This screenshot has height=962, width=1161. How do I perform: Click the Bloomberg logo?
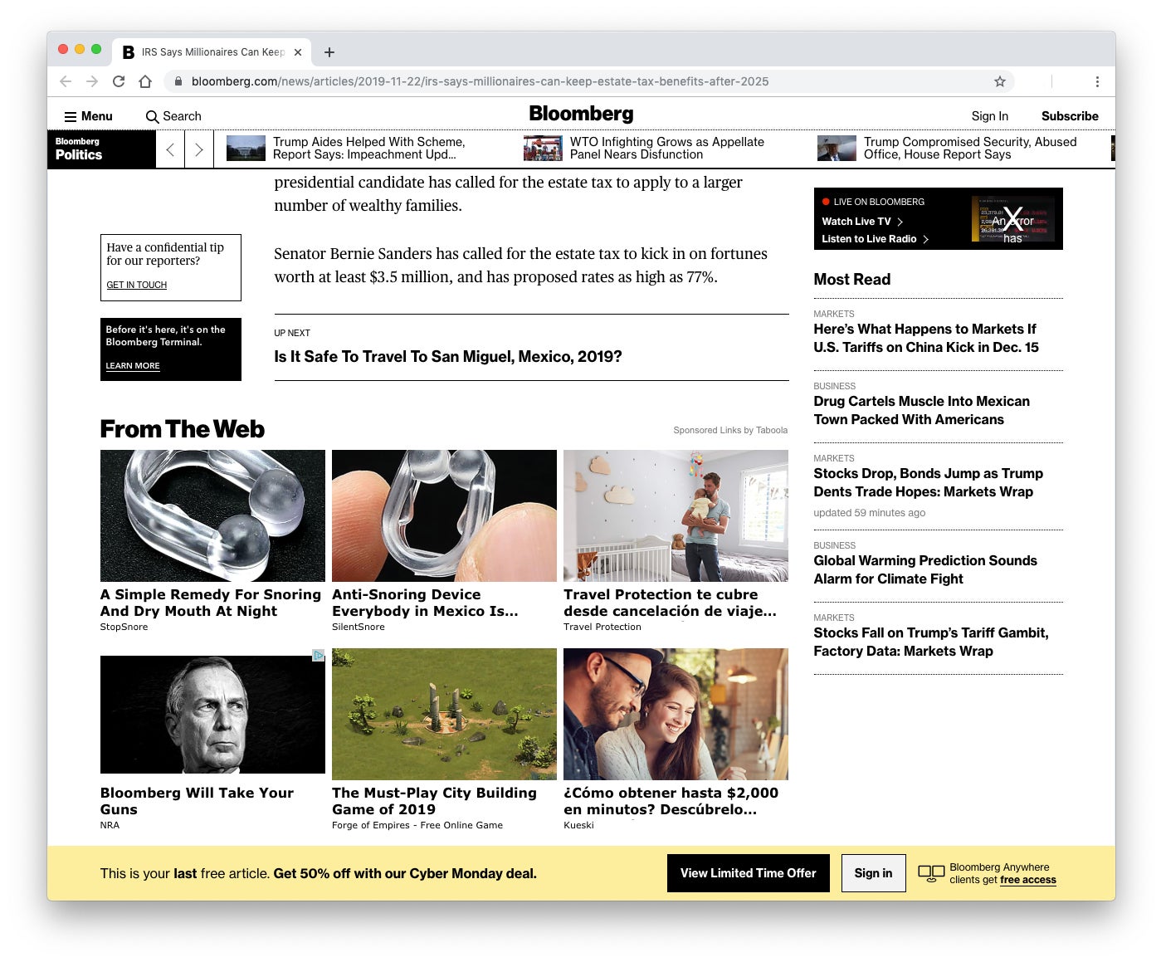tap(581, 114)
